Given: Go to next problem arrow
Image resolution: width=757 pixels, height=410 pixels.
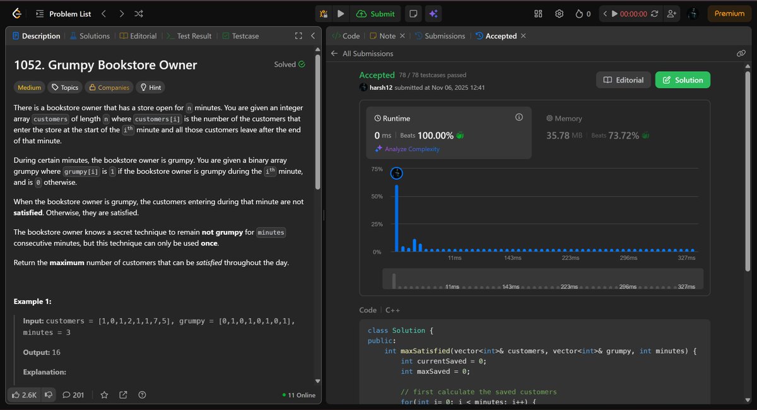Looking at the screenshot, I should [x=121, y=13].
